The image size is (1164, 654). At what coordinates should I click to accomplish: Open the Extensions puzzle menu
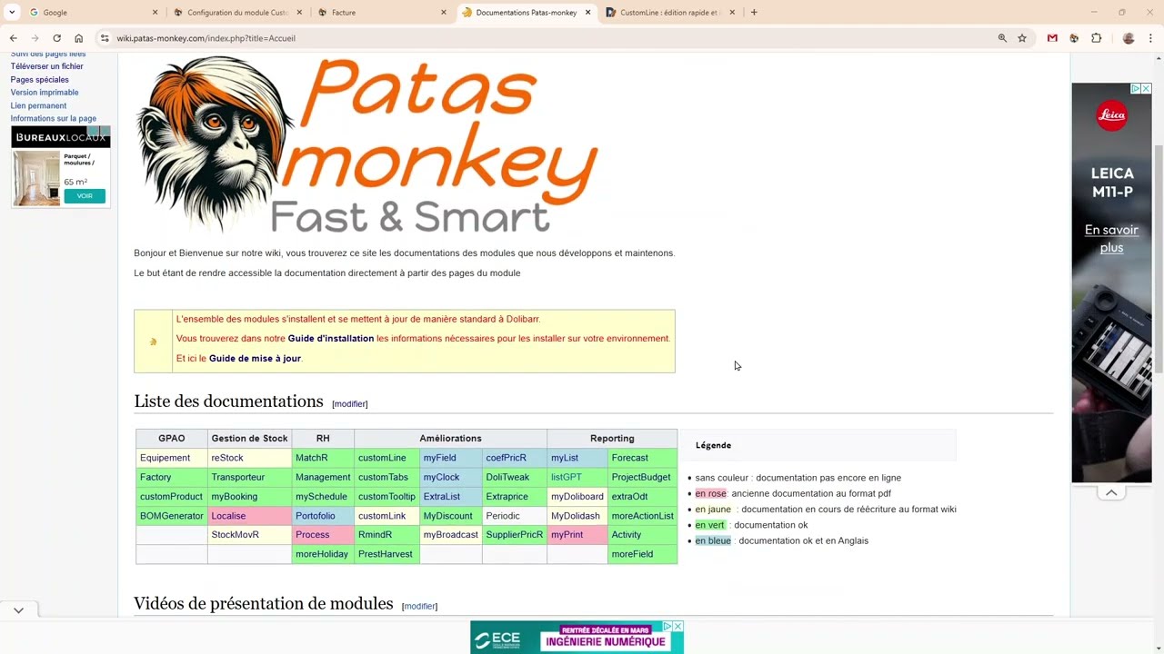pos(1096,38)
